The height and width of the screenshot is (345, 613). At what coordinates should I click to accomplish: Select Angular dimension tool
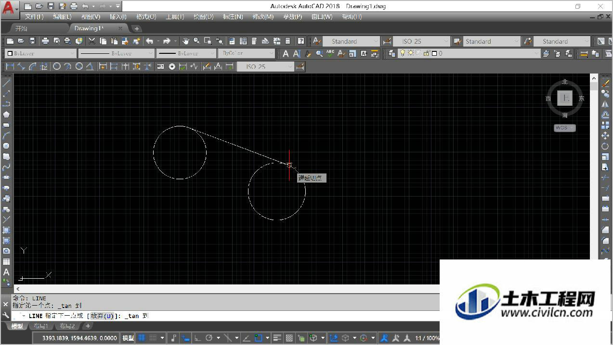(x=90, y=66)
